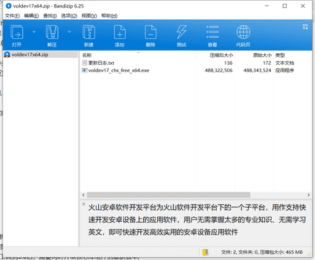Click original size 488,343,524
The width and height of the screenshot is (315, 260).
pos(257,70)
